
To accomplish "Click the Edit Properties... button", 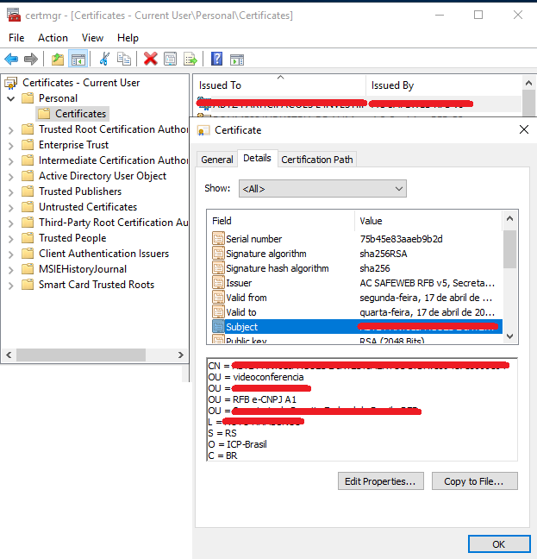I will 380,480.
